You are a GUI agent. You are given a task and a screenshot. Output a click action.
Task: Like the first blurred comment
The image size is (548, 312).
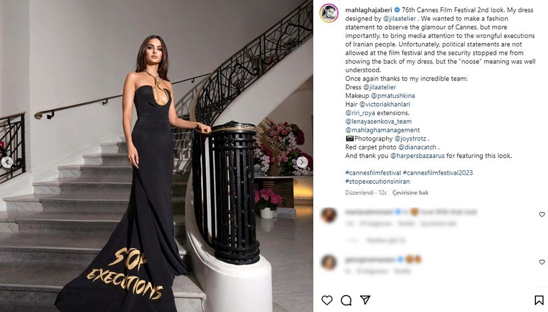[x=542, y=215]
